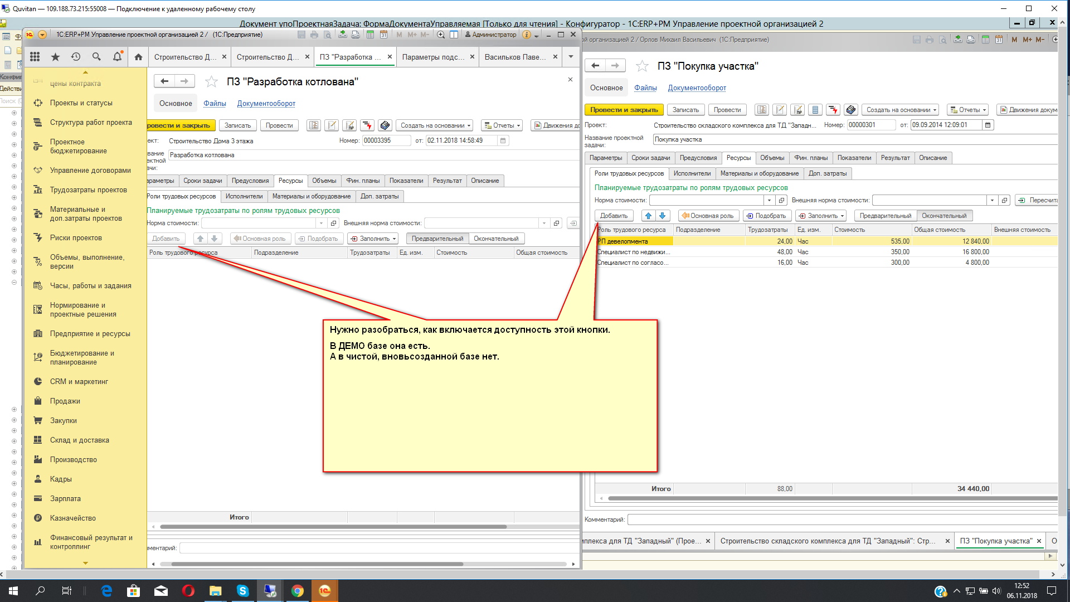Viewport: 1070px width, 602px height.
Task: Switch to 'Исполнители' subtab in right window
Action: click(692, 173)
